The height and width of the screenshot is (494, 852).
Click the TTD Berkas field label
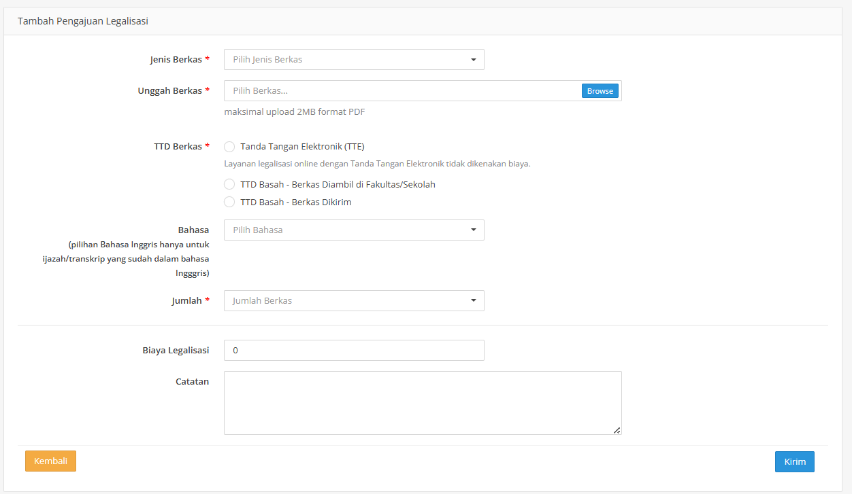coord(178,147)
